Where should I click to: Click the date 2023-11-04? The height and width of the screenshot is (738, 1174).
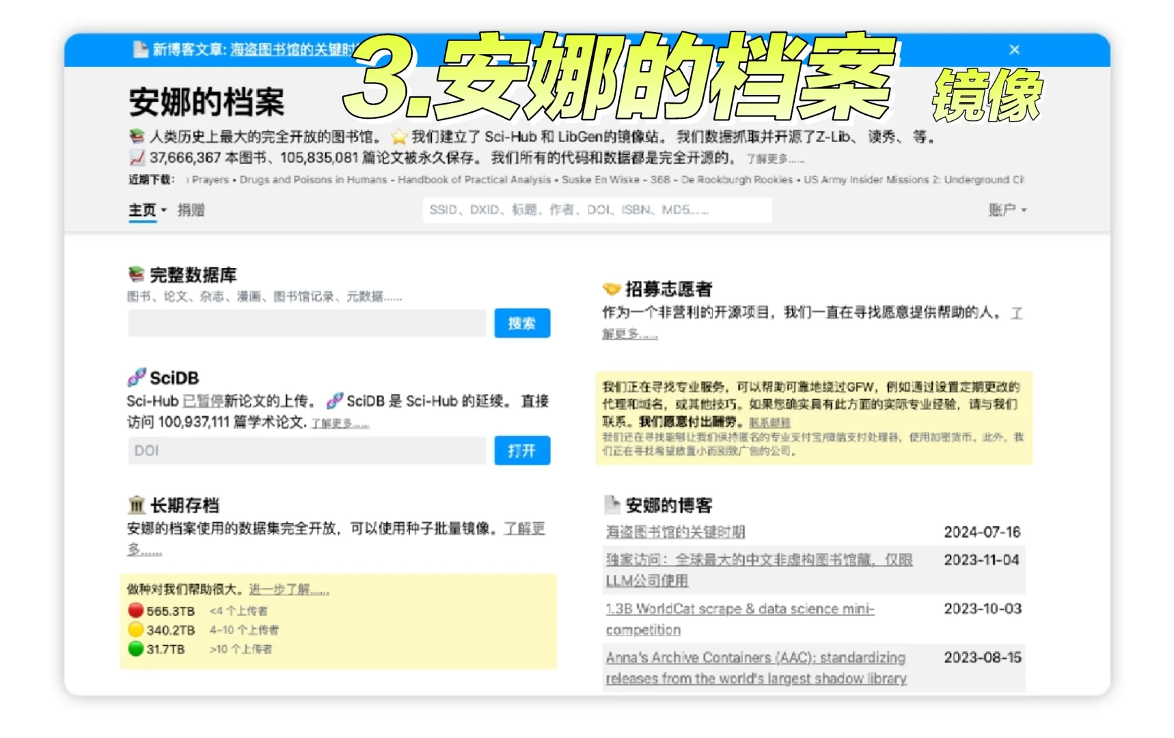(x=982, y=560)
